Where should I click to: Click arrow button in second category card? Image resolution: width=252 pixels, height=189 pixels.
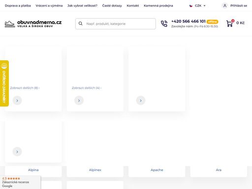(79, 100)
